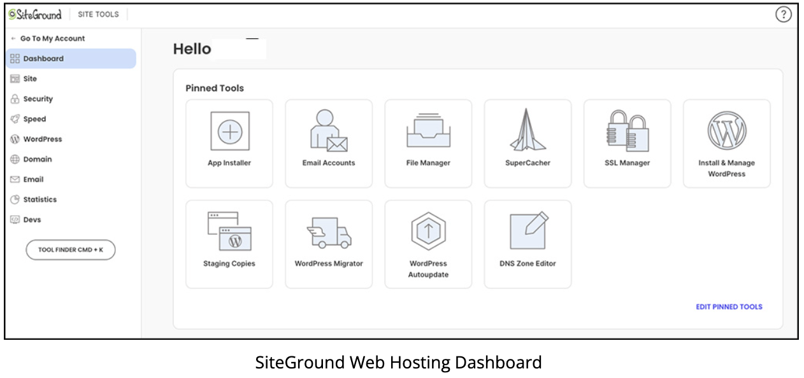
Task: Open the SSL Manager padlocks icon
Action: pyautogui.click(x=628, y=130)
